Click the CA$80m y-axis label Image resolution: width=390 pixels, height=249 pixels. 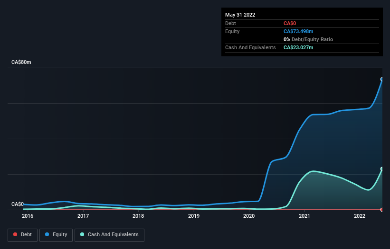point(21,62)
